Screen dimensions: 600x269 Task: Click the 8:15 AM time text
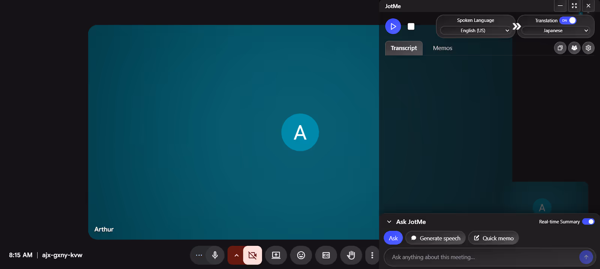tap(21, 255)
